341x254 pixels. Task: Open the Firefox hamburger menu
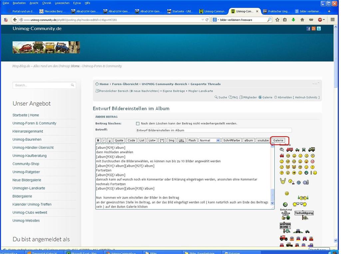point(332,20)
